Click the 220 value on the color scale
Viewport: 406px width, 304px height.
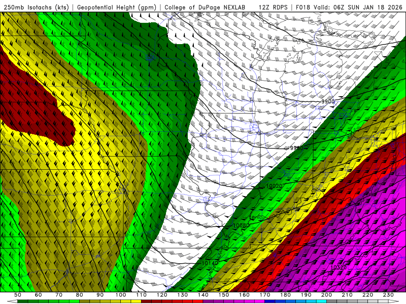(x=367, y=295)
